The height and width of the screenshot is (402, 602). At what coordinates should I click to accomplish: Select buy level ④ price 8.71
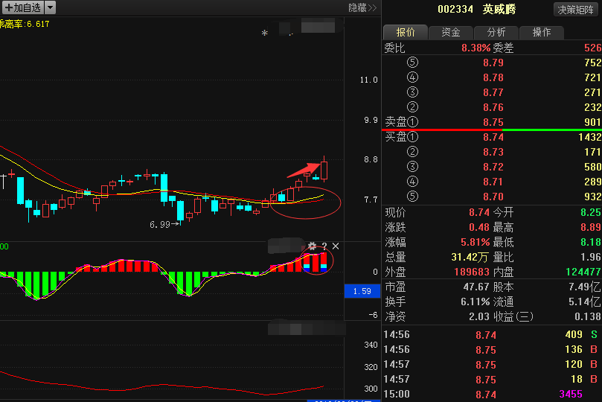[493, 182]
